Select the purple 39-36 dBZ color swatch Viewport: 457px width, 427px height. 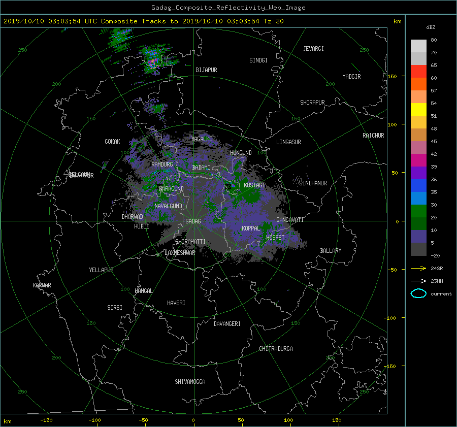(418, 173)
